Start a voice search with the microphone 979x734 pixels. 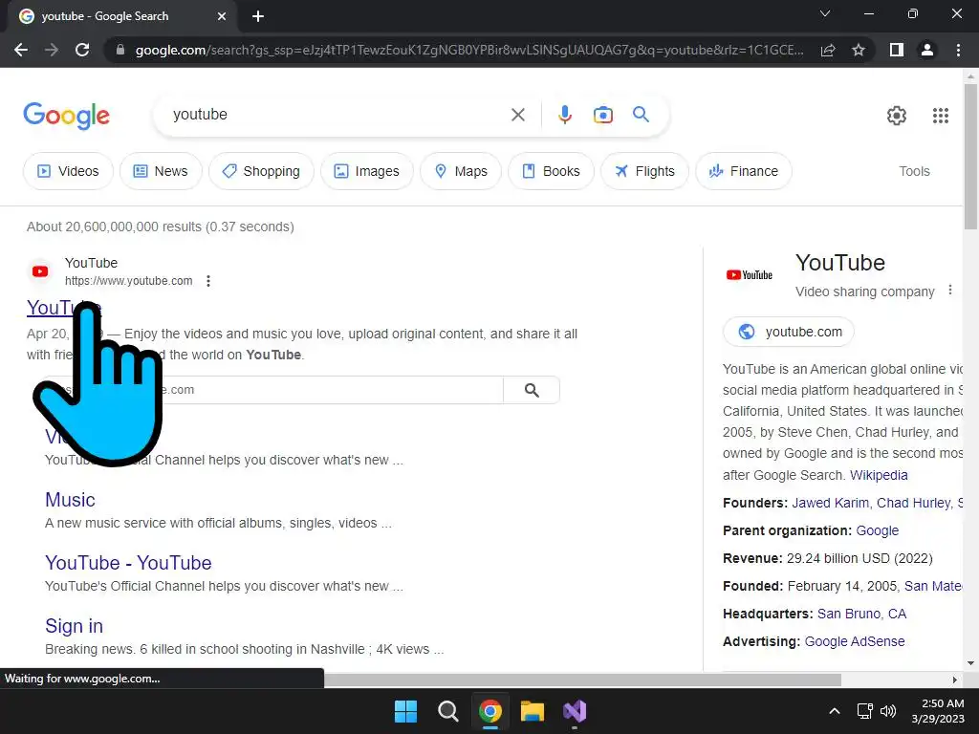click(564, 115)
